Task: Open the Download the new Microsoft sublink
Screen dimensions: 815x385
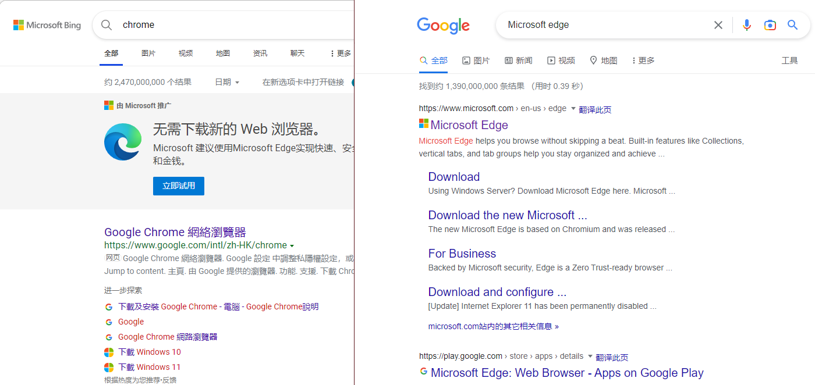Action: click(507, 215)
